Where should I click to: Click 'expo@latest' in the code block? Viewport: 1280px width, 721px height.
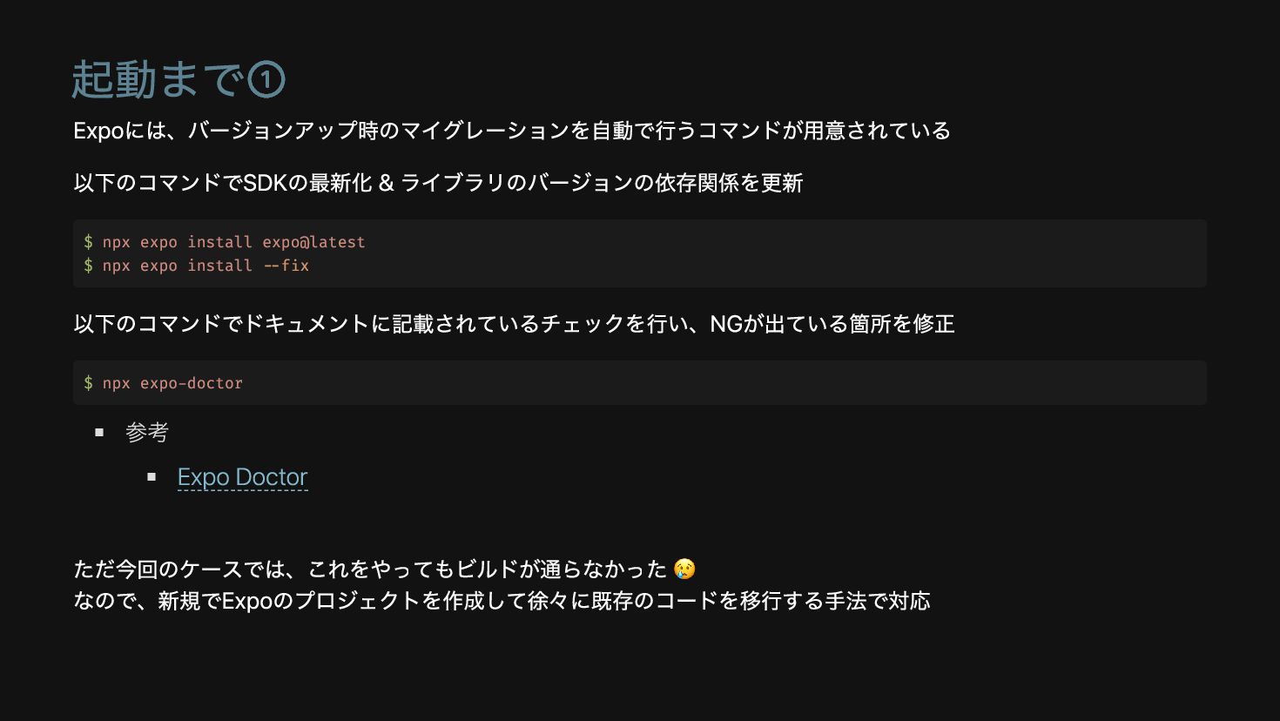[x=313, y=242]
